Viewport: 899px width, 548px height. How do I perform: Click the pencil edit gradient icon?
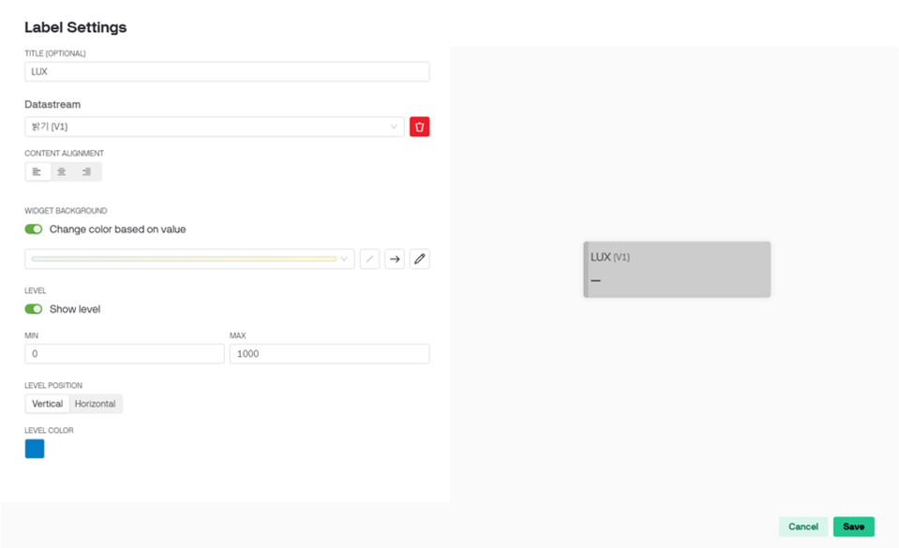pyautogui.click(x=419, y=259)
